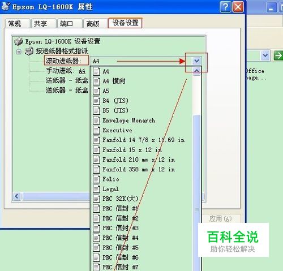Click the tree horizontal scroll-left arrow
The image size is (283, 271).
pos(17,196)
